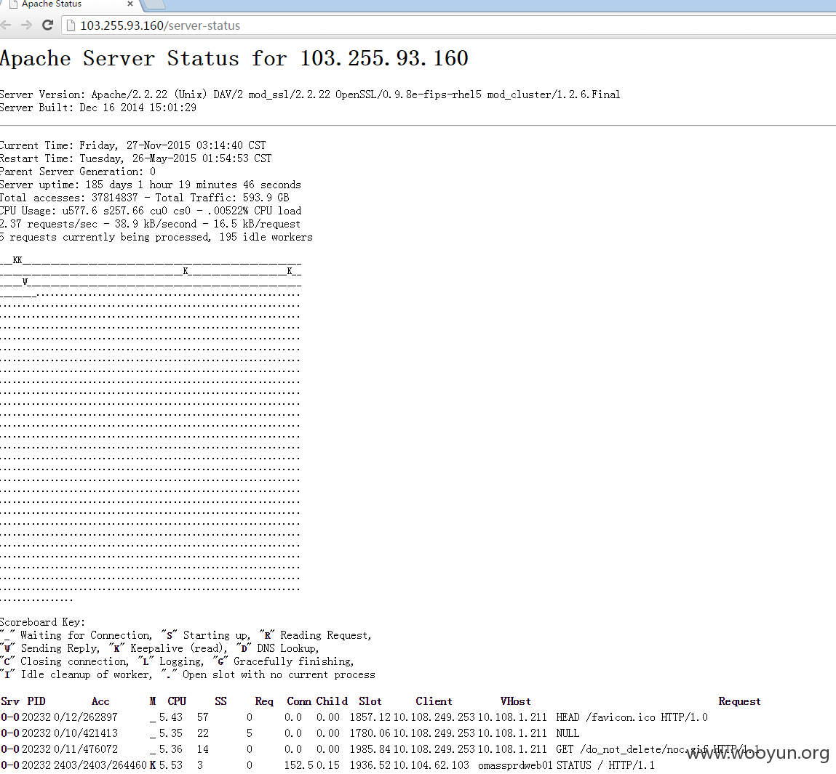Click the NULL request cell

pos(568,733)
